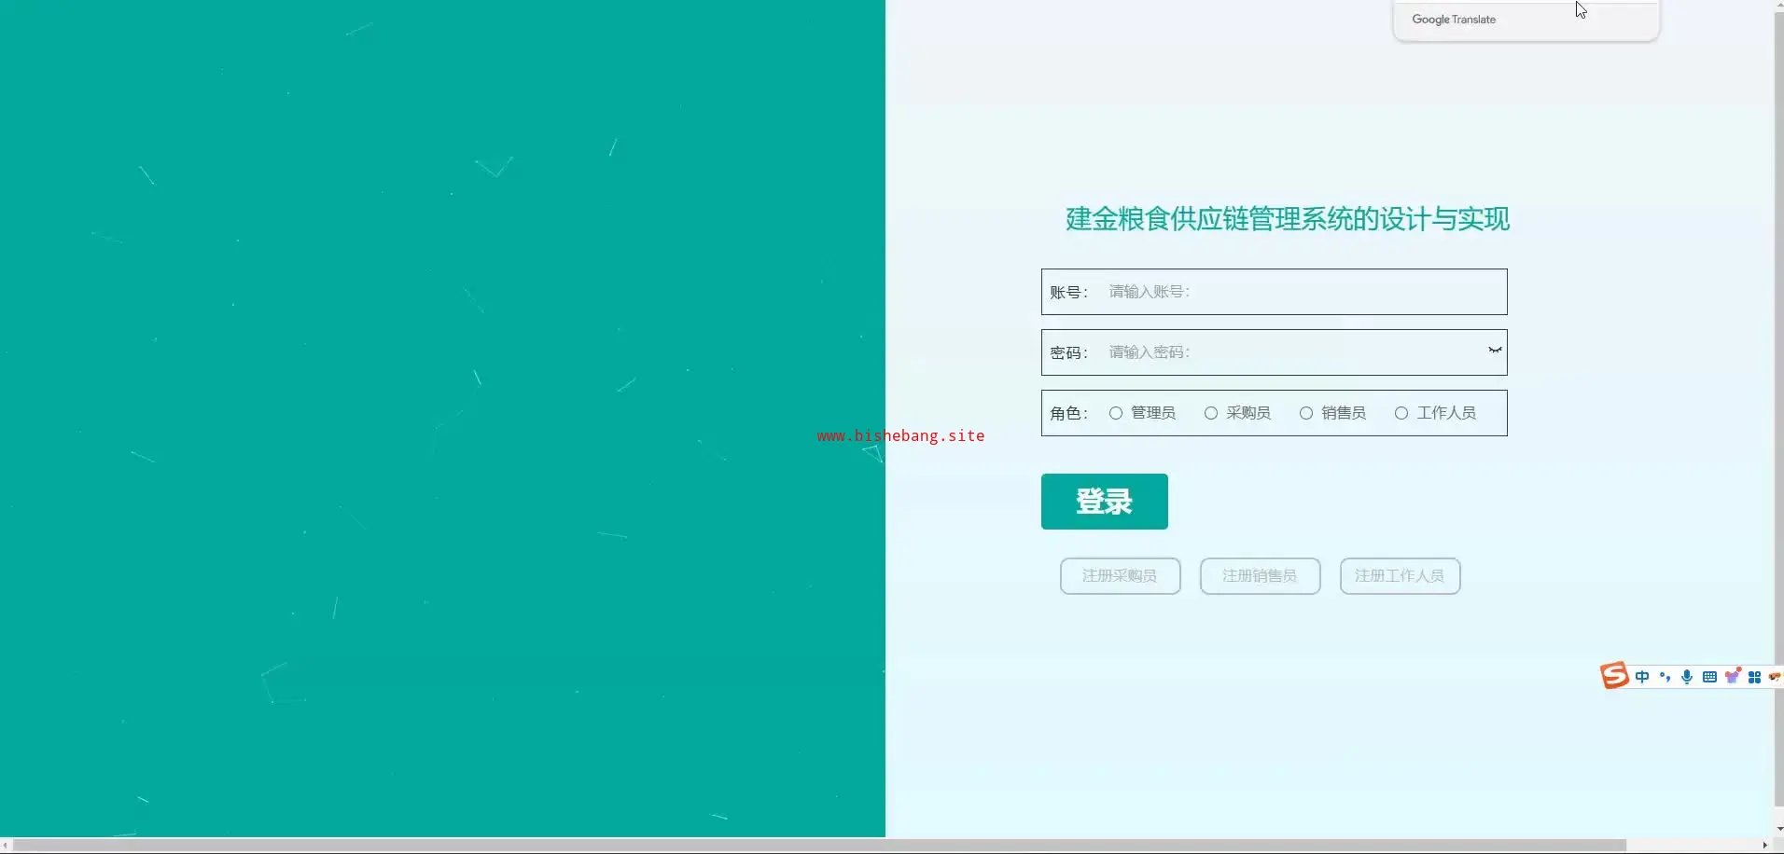Click the 登录 login button

click(1105, 502)
